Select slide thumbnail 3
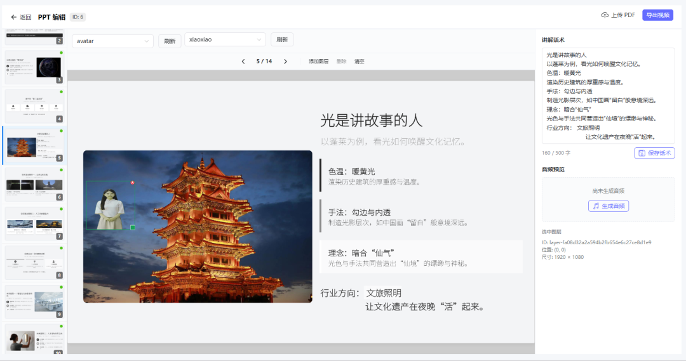Screen dimensions: 686x361 point(34,67)
